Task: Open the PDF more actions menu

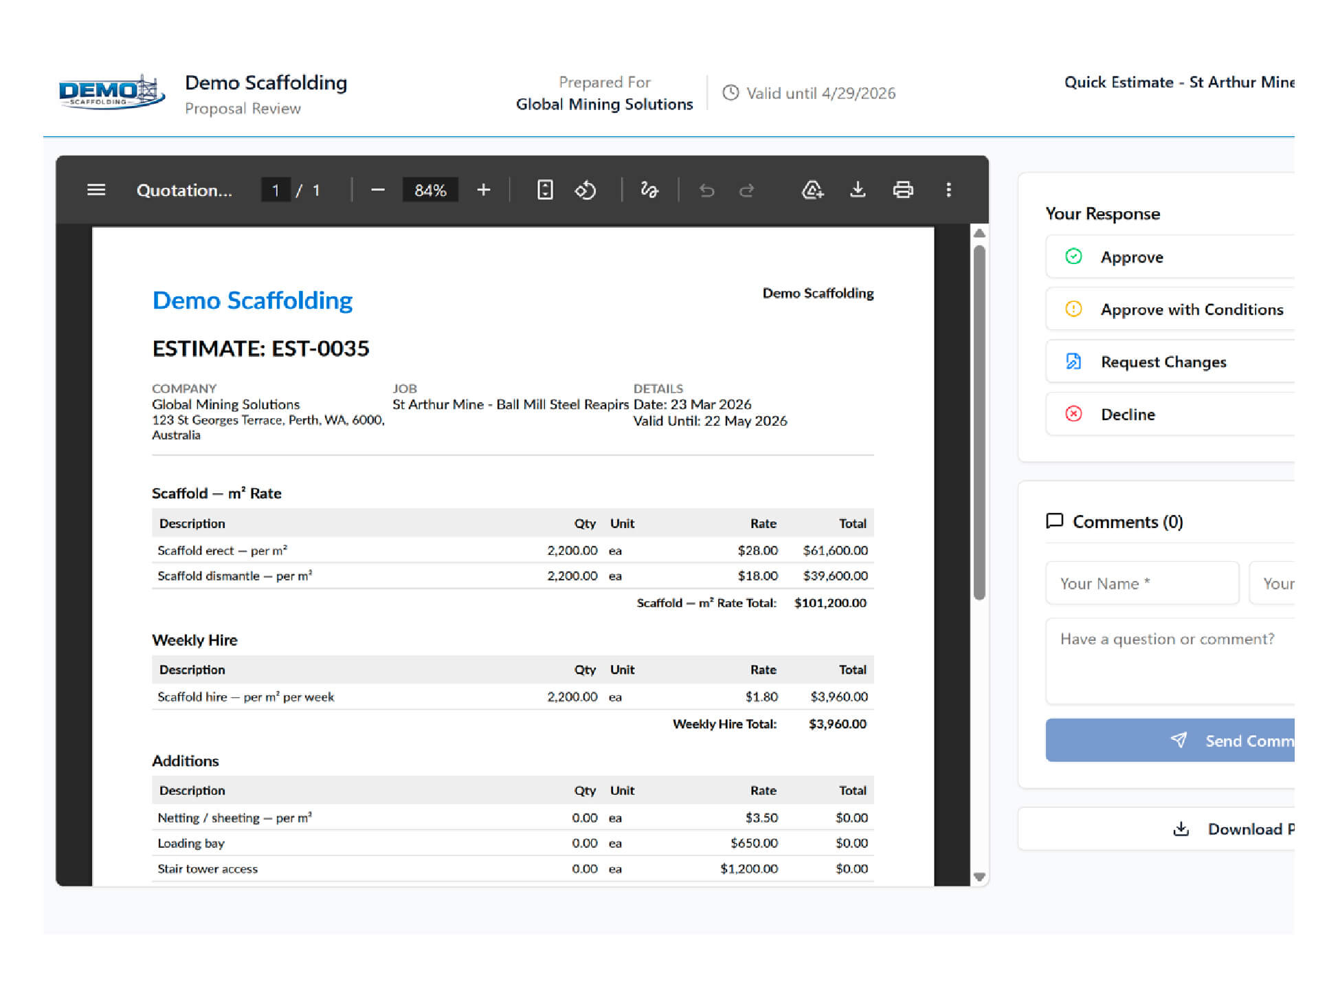Action: coord(948,190)
